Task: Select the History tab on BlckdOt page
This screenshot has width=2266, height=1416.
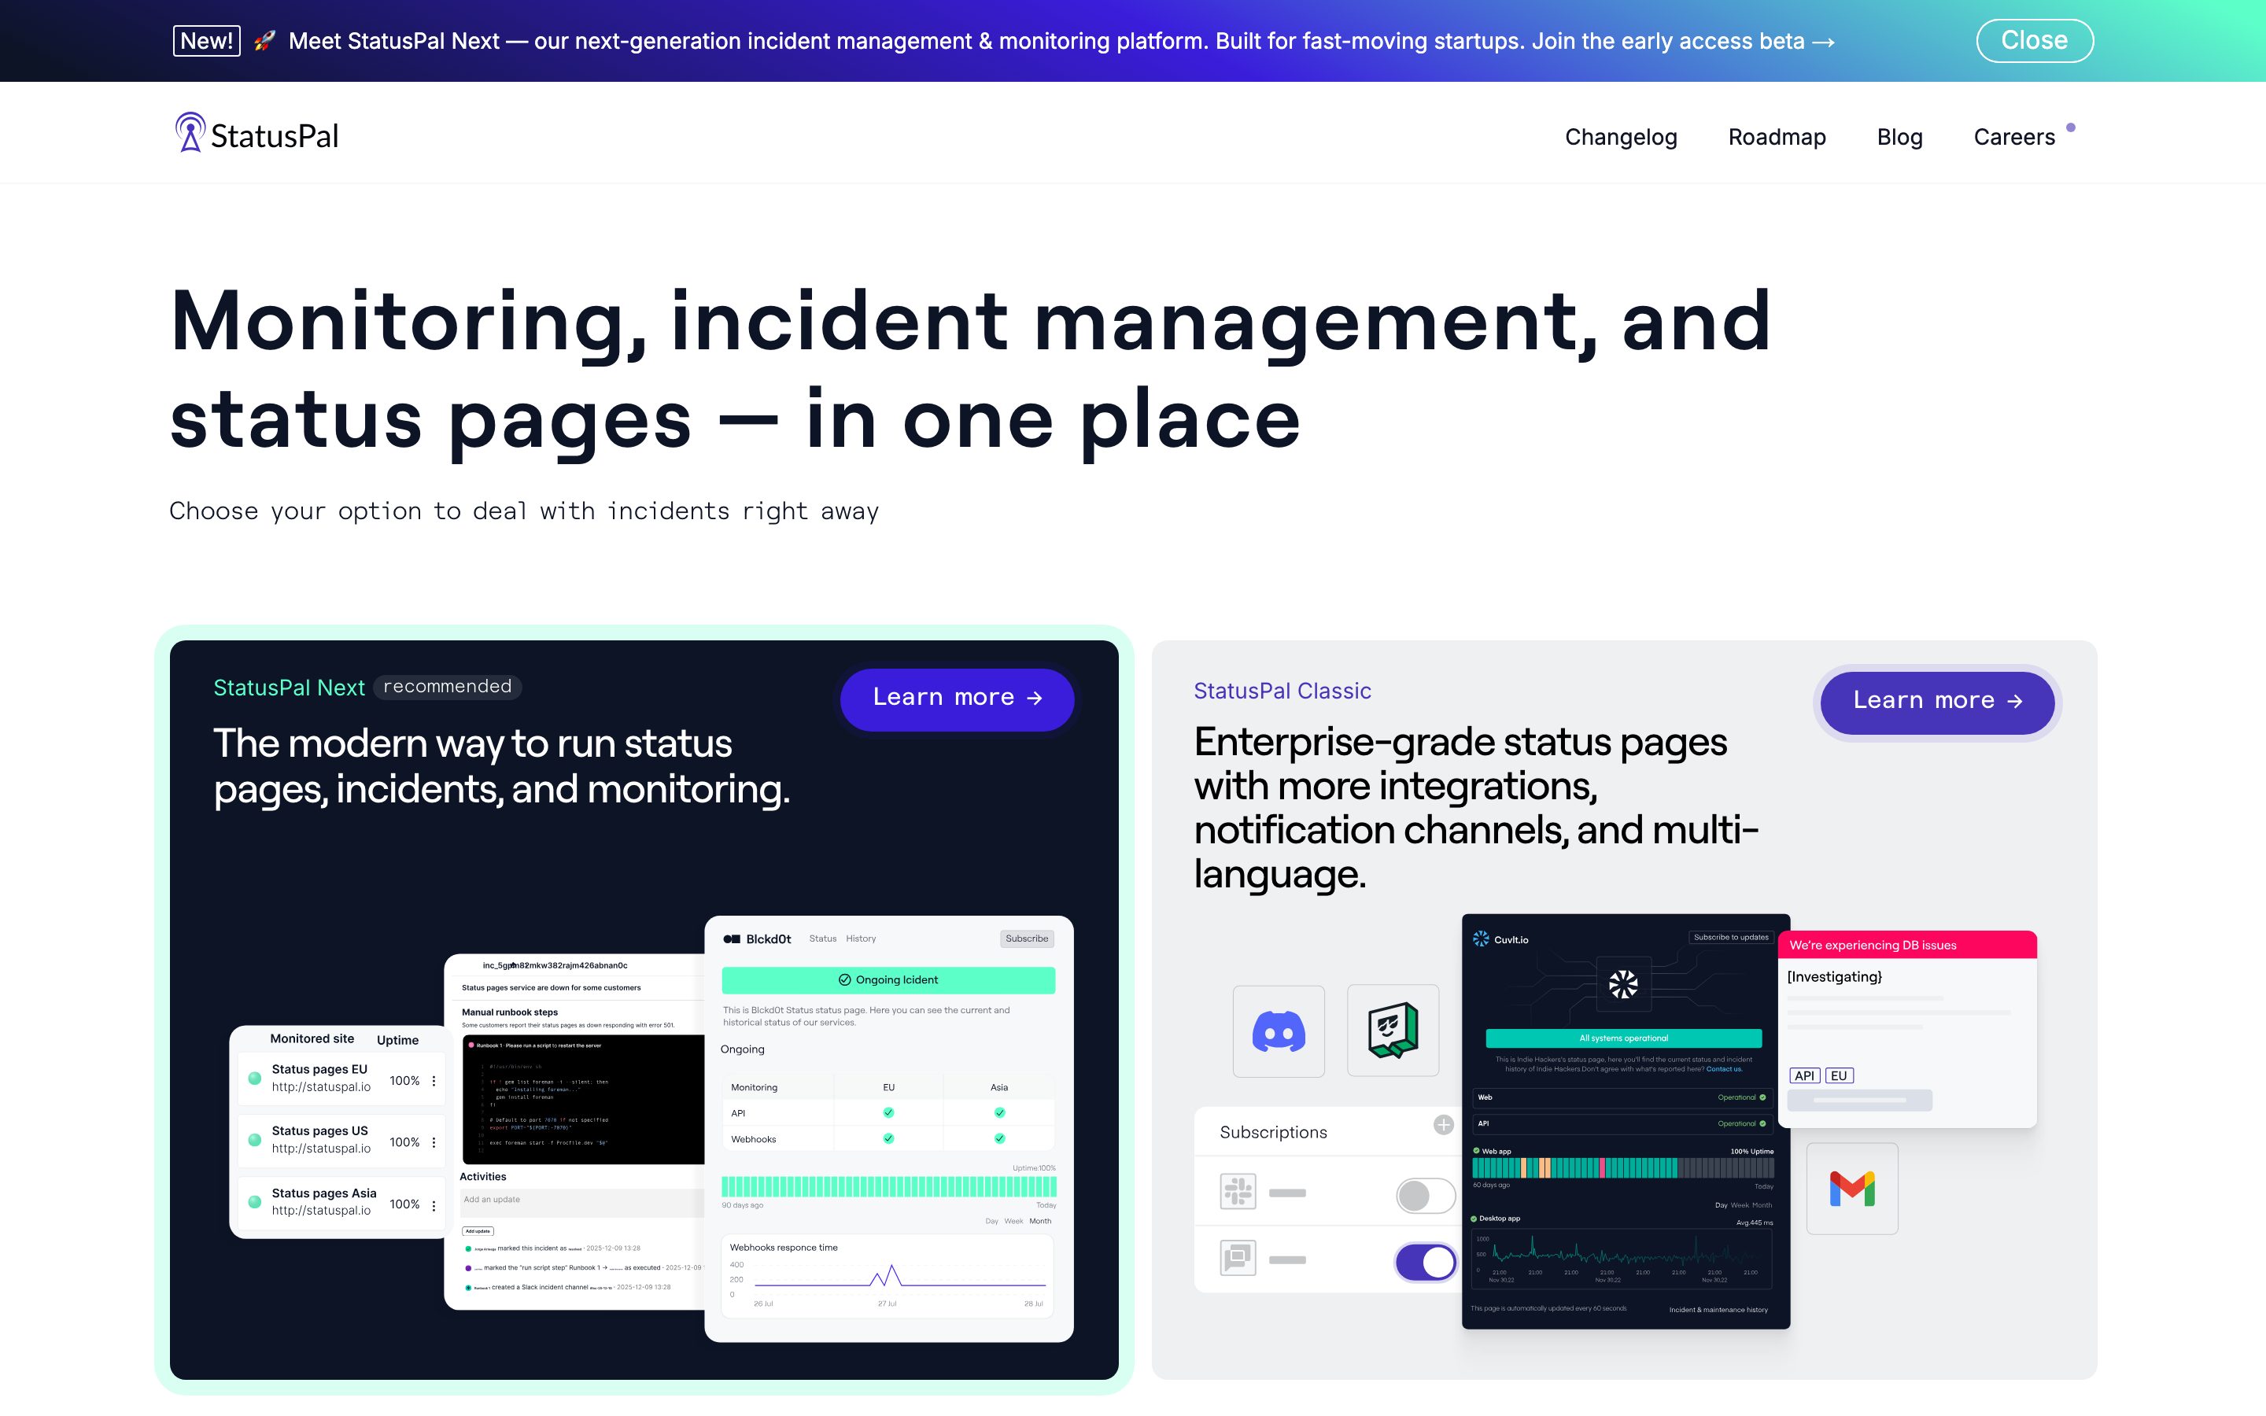Action: tap(861, 938)
